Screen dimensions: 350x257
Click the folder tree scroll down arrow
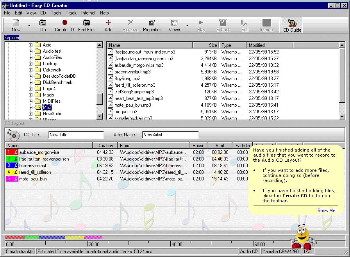coord(100,116)
